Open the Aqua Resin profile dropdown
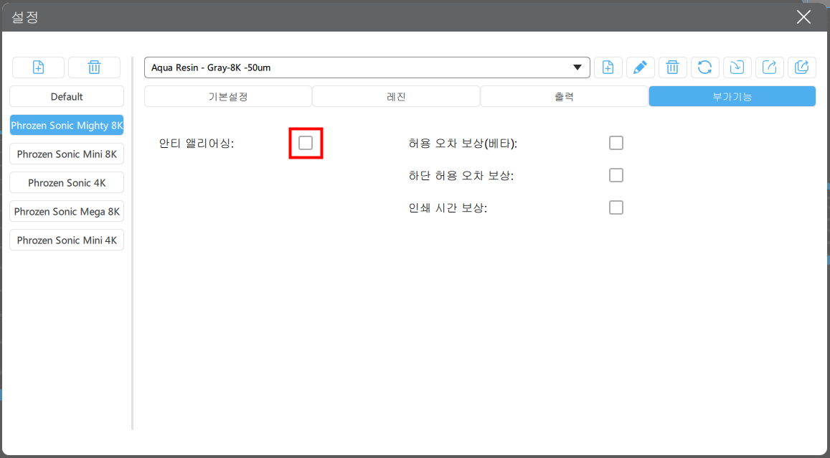830x458 pixels. pos(367,67)
